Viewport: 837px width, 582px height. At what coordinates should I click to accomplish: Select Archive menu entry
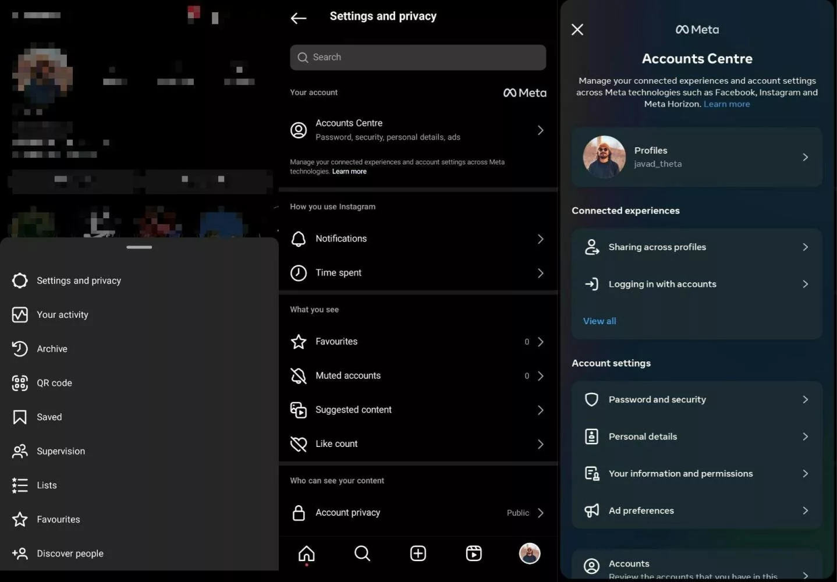(x=139, y=349)
